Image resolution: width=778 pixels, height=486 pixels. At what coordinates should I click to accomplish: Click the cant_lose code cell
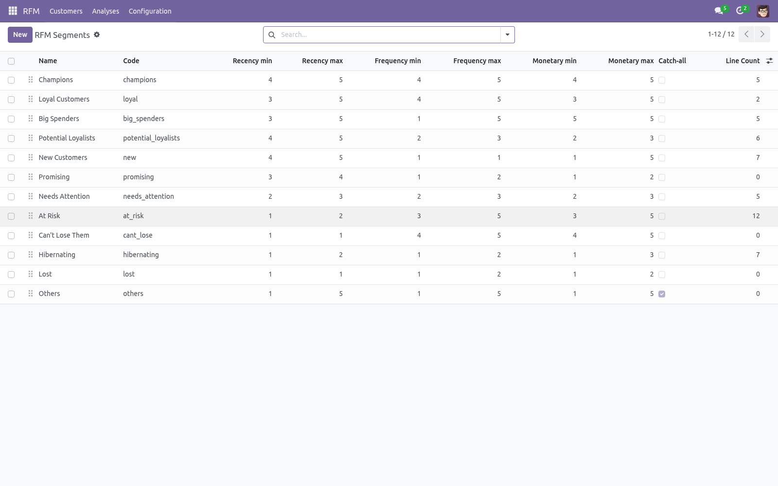point(138,235)
